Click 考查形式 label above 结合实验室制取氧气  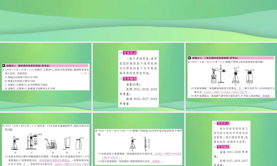(x=224, y=123)
